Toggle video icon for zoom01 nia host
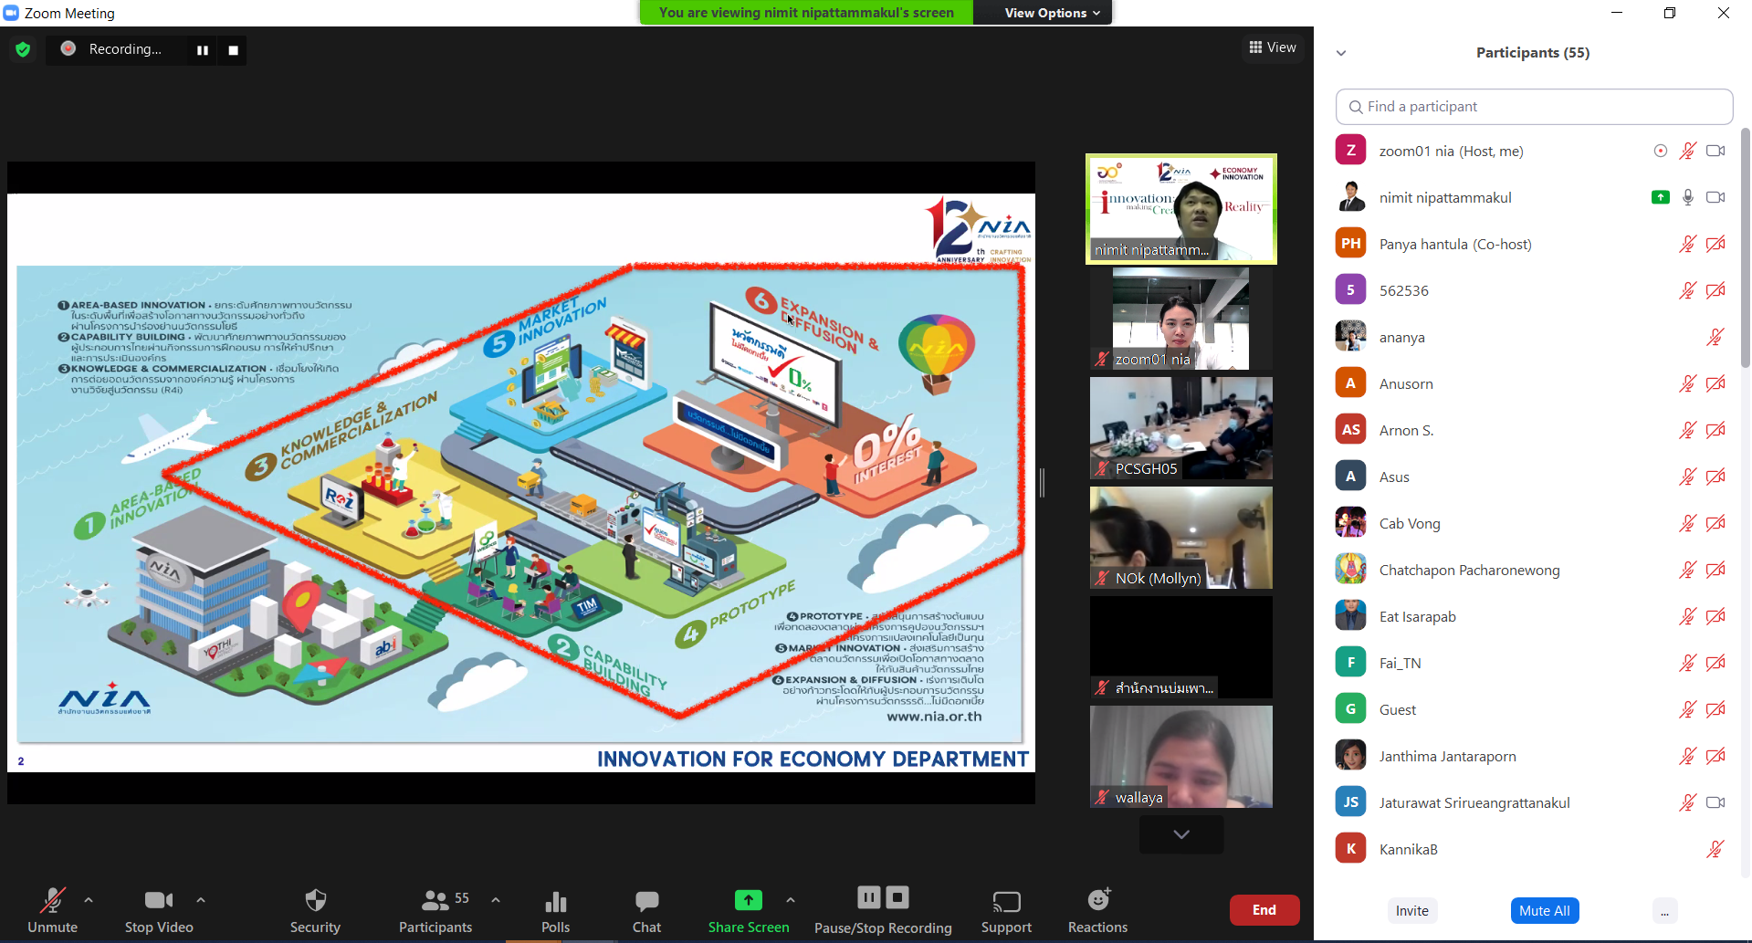Screen dimensions: 1752x943 [x=1715, y=151]
